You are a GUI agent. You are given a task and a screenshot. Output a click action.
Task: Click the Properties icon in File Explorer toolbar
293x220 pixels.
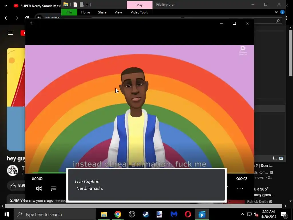pyautogui.click(x=75, y=5)
